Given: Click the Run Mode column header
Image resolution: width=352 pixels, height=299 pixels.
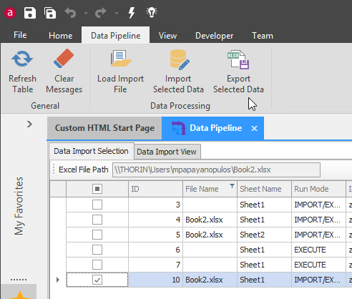Looking at the screenshot, I should (x=318, y=189).
